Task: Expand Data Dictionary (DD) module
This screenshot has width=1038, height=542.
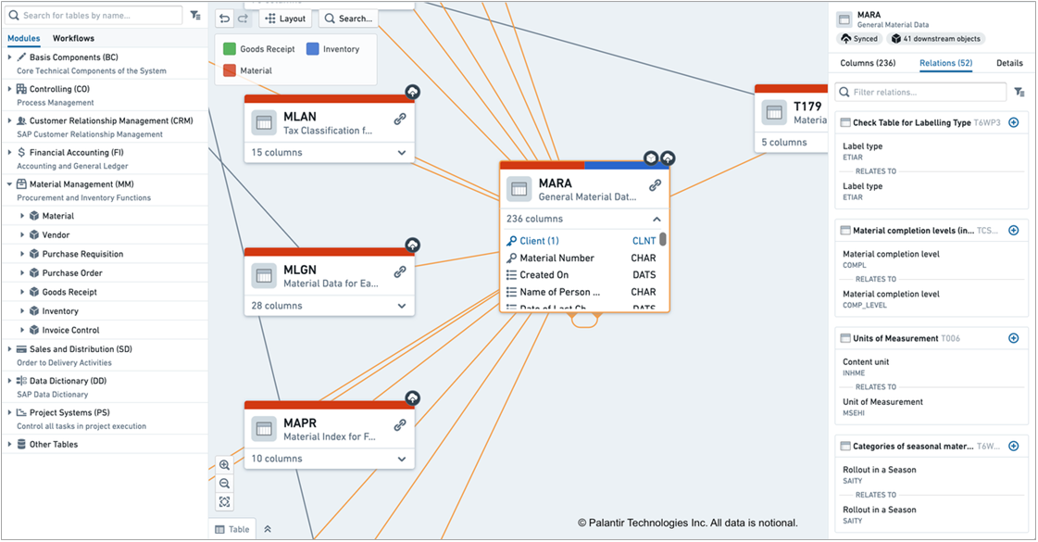Action: pyautogui.click(x=9, y=381)
